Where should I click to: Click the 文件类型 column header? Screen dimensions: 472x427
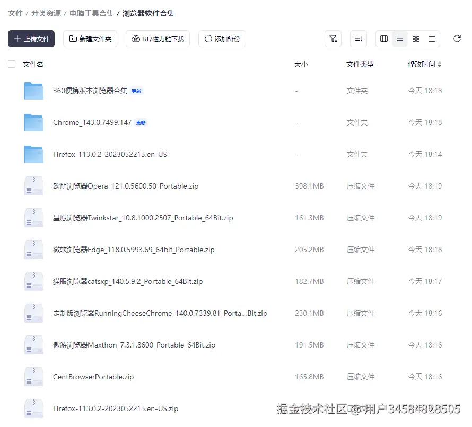(360, 64)
